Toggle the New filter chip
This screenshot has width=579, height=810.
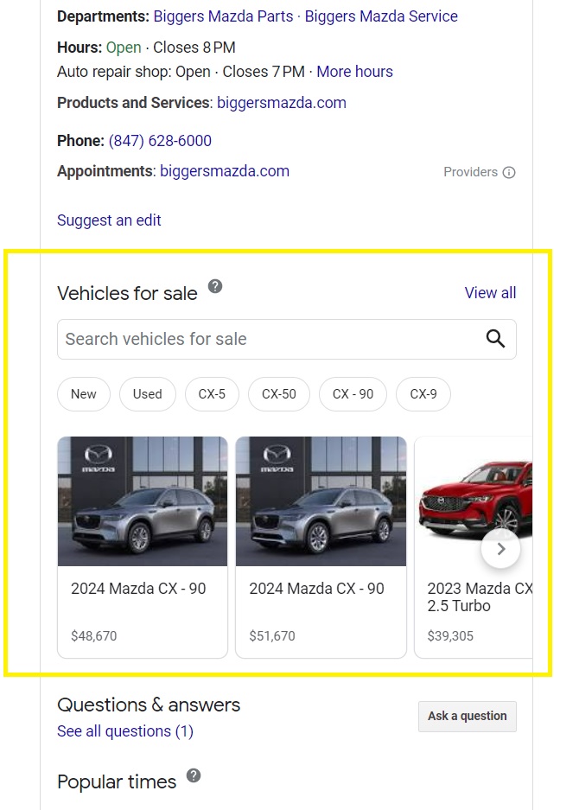pos(84,394)
